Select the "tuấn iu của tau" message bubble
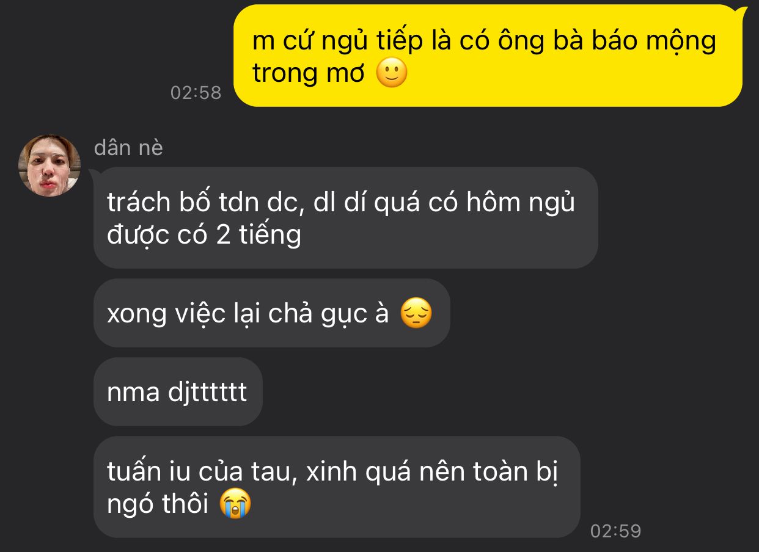 tap(337, 487)
